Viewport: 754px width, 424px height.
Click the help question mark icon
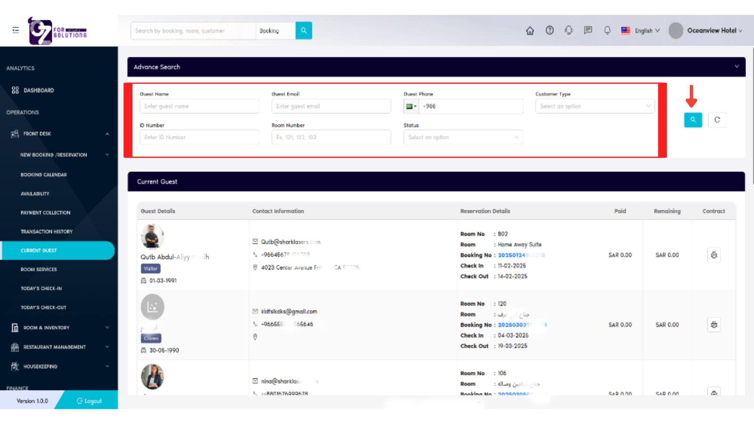point(549,30)
